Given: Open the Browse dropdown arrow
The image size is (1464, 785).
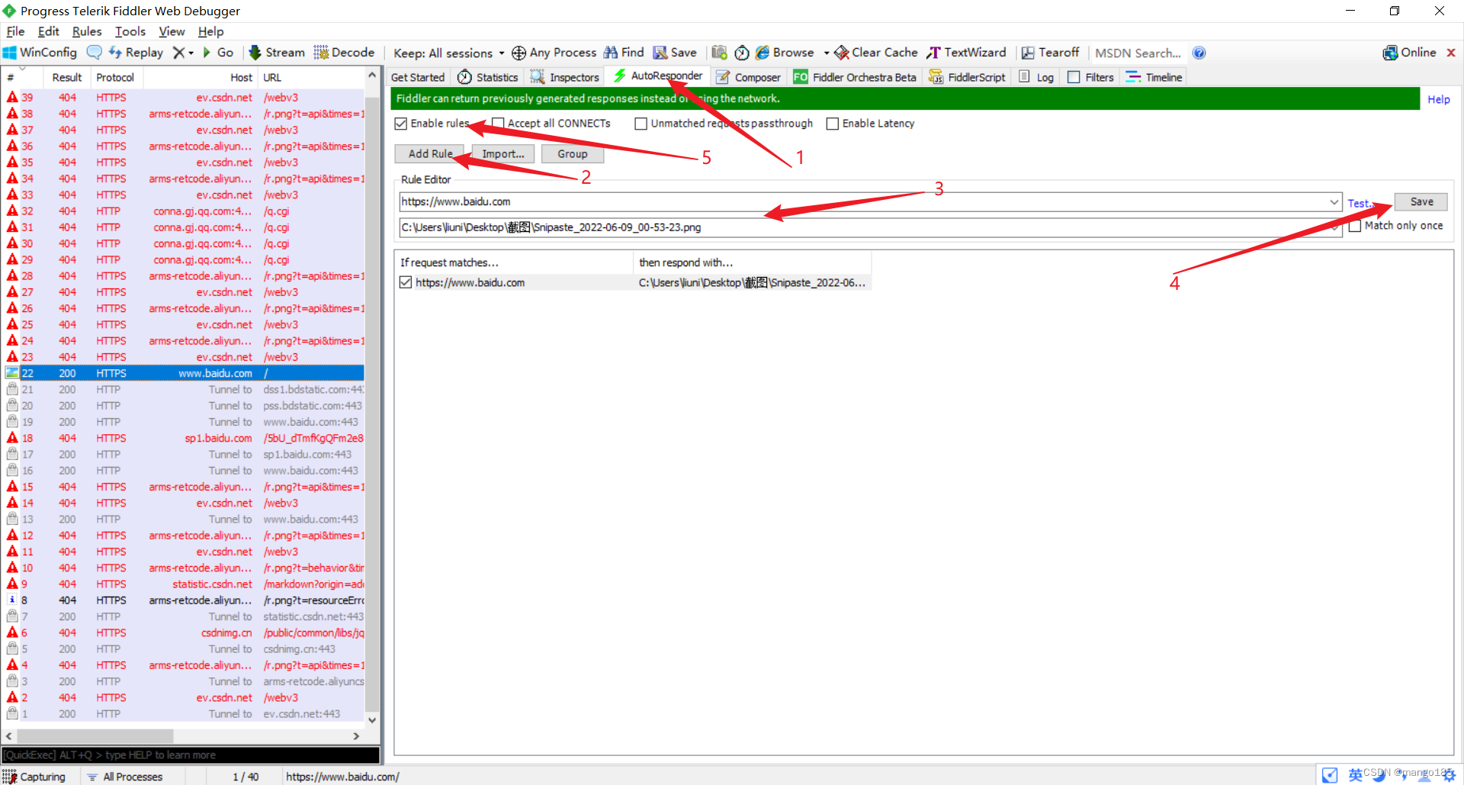Looking at the screenshot, I should coord(826,53).
